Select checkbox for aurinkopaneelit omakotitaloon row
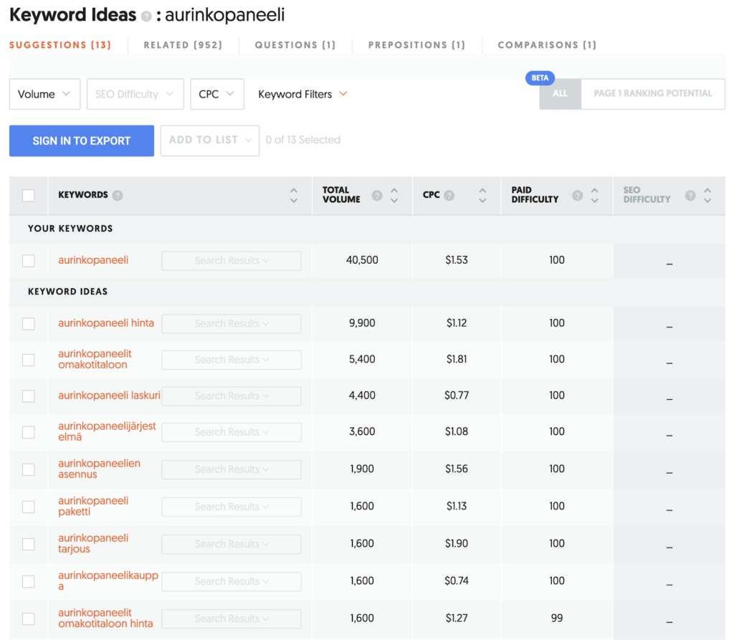734x640 pixels. pyautogui.click(x=29, y=360)
